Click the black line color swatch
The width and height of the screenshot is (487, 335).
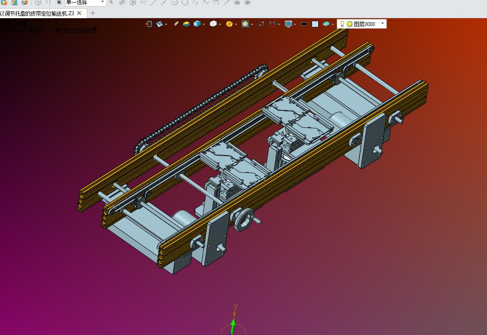[x=304, y=24]
